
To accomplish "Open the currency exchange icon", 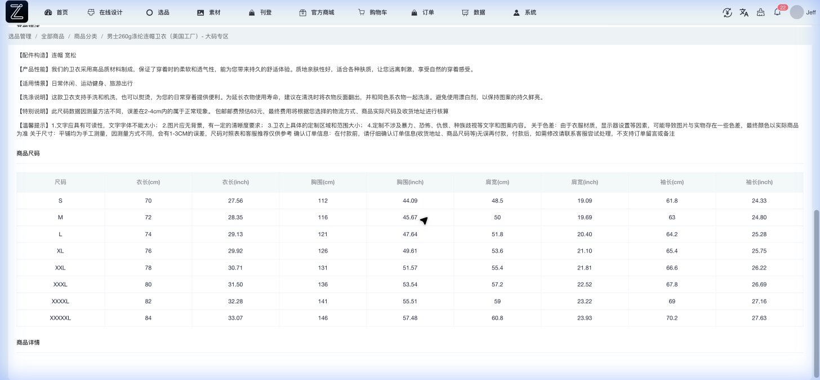I will pyautogui.click(x=727, y=12).
